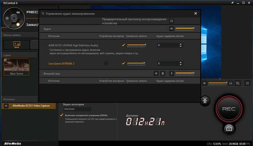Increase AVER GC551 audio delay stepper
253x146 pixels.
pyautogui.click(x=180, y=44)
